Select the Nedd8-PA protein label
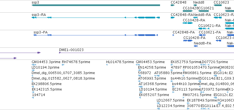The image size is (234, 110). (x=202, y=43)
